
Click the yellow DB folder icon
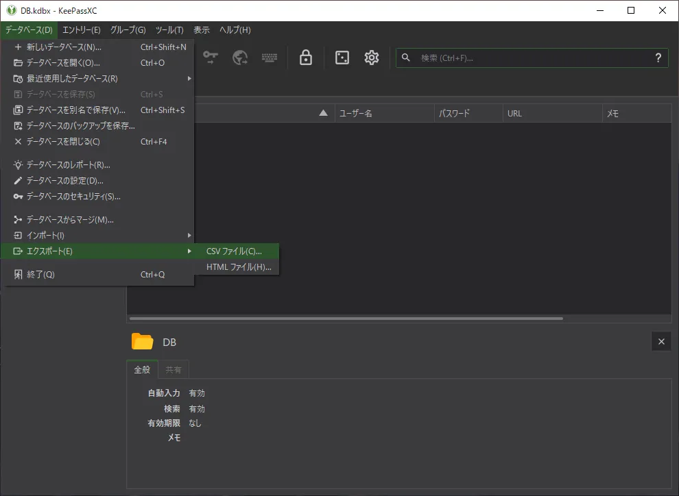tap(143, 342)
